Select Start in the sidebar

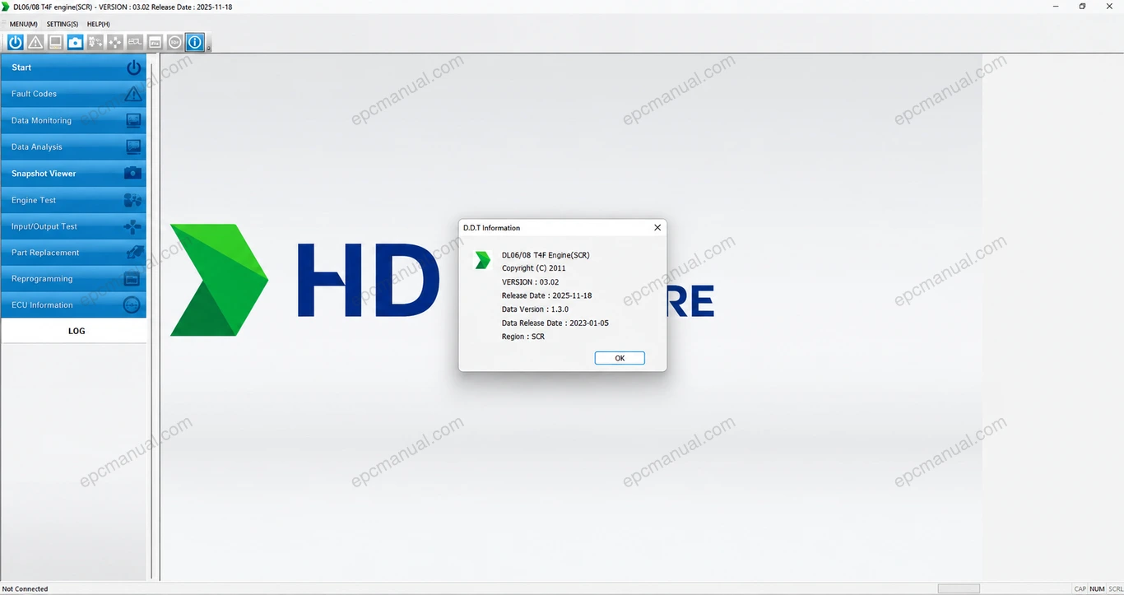tap(74, 67)
